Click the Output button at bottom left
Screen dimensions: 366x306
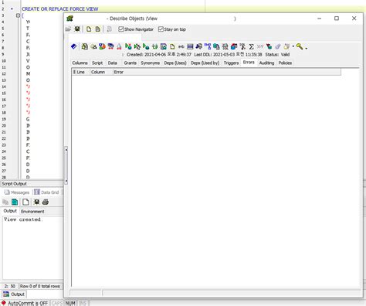(x=14, y=294)
